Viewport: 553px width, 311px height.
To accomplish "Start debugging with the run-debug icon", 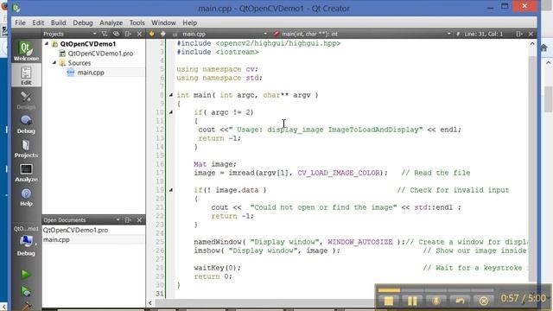I will click(x=25, y=291).
